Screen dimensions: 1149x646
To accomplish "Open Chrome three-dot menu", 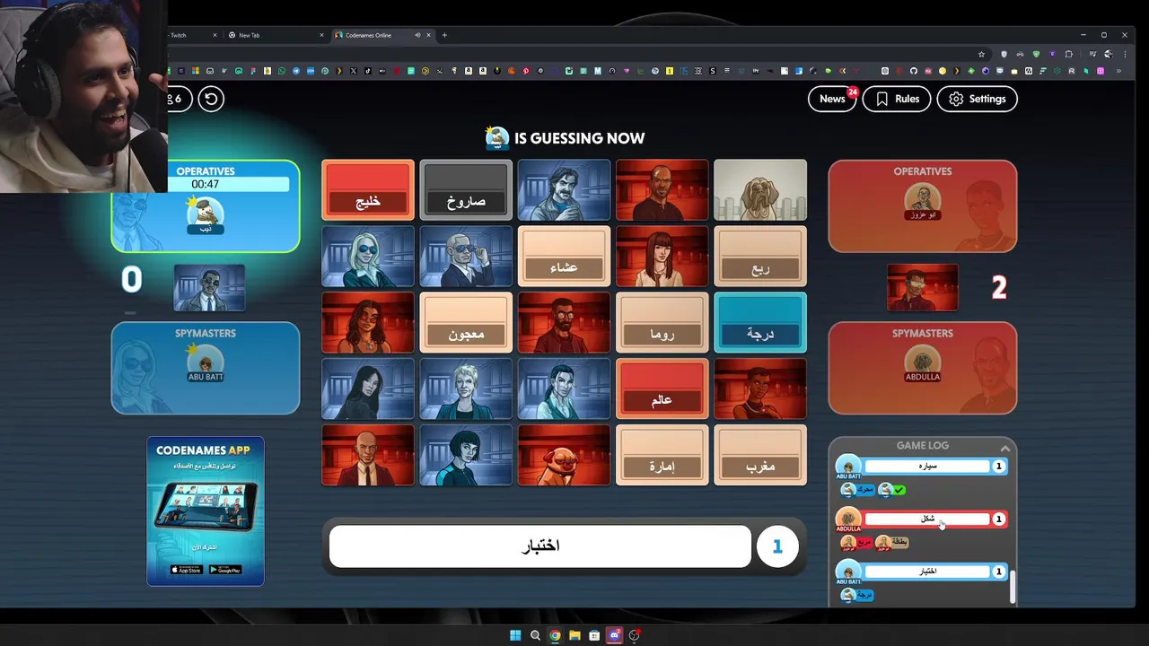I will click(x=1125, y=54).
